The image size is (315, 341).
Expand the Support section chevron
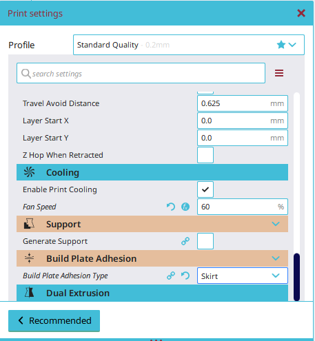point(276,224)
